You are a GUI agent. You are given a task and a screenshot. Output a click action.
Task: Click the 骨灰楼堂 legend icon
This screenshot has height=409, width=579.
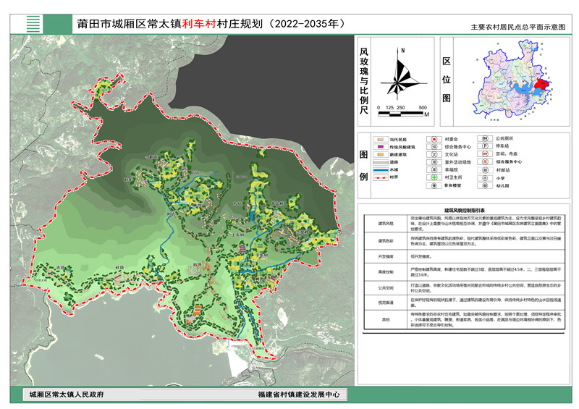click(x=434, y=186)
